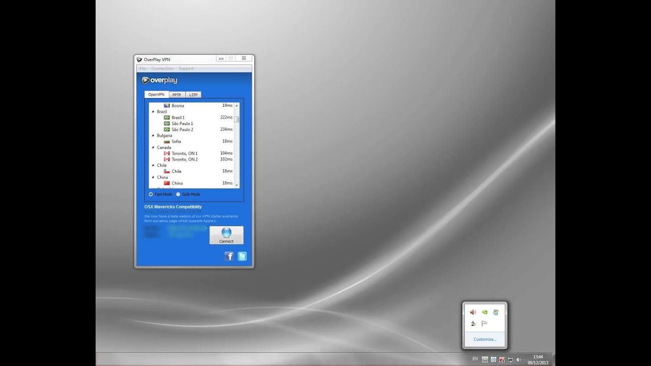Viewport: 651px width, 366px height.
Task: Click the server list scroll up arrow
Action: (x=236, y=105)
